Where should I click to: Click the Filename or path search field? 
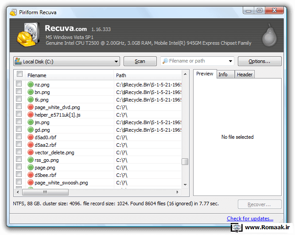[197, 61]
